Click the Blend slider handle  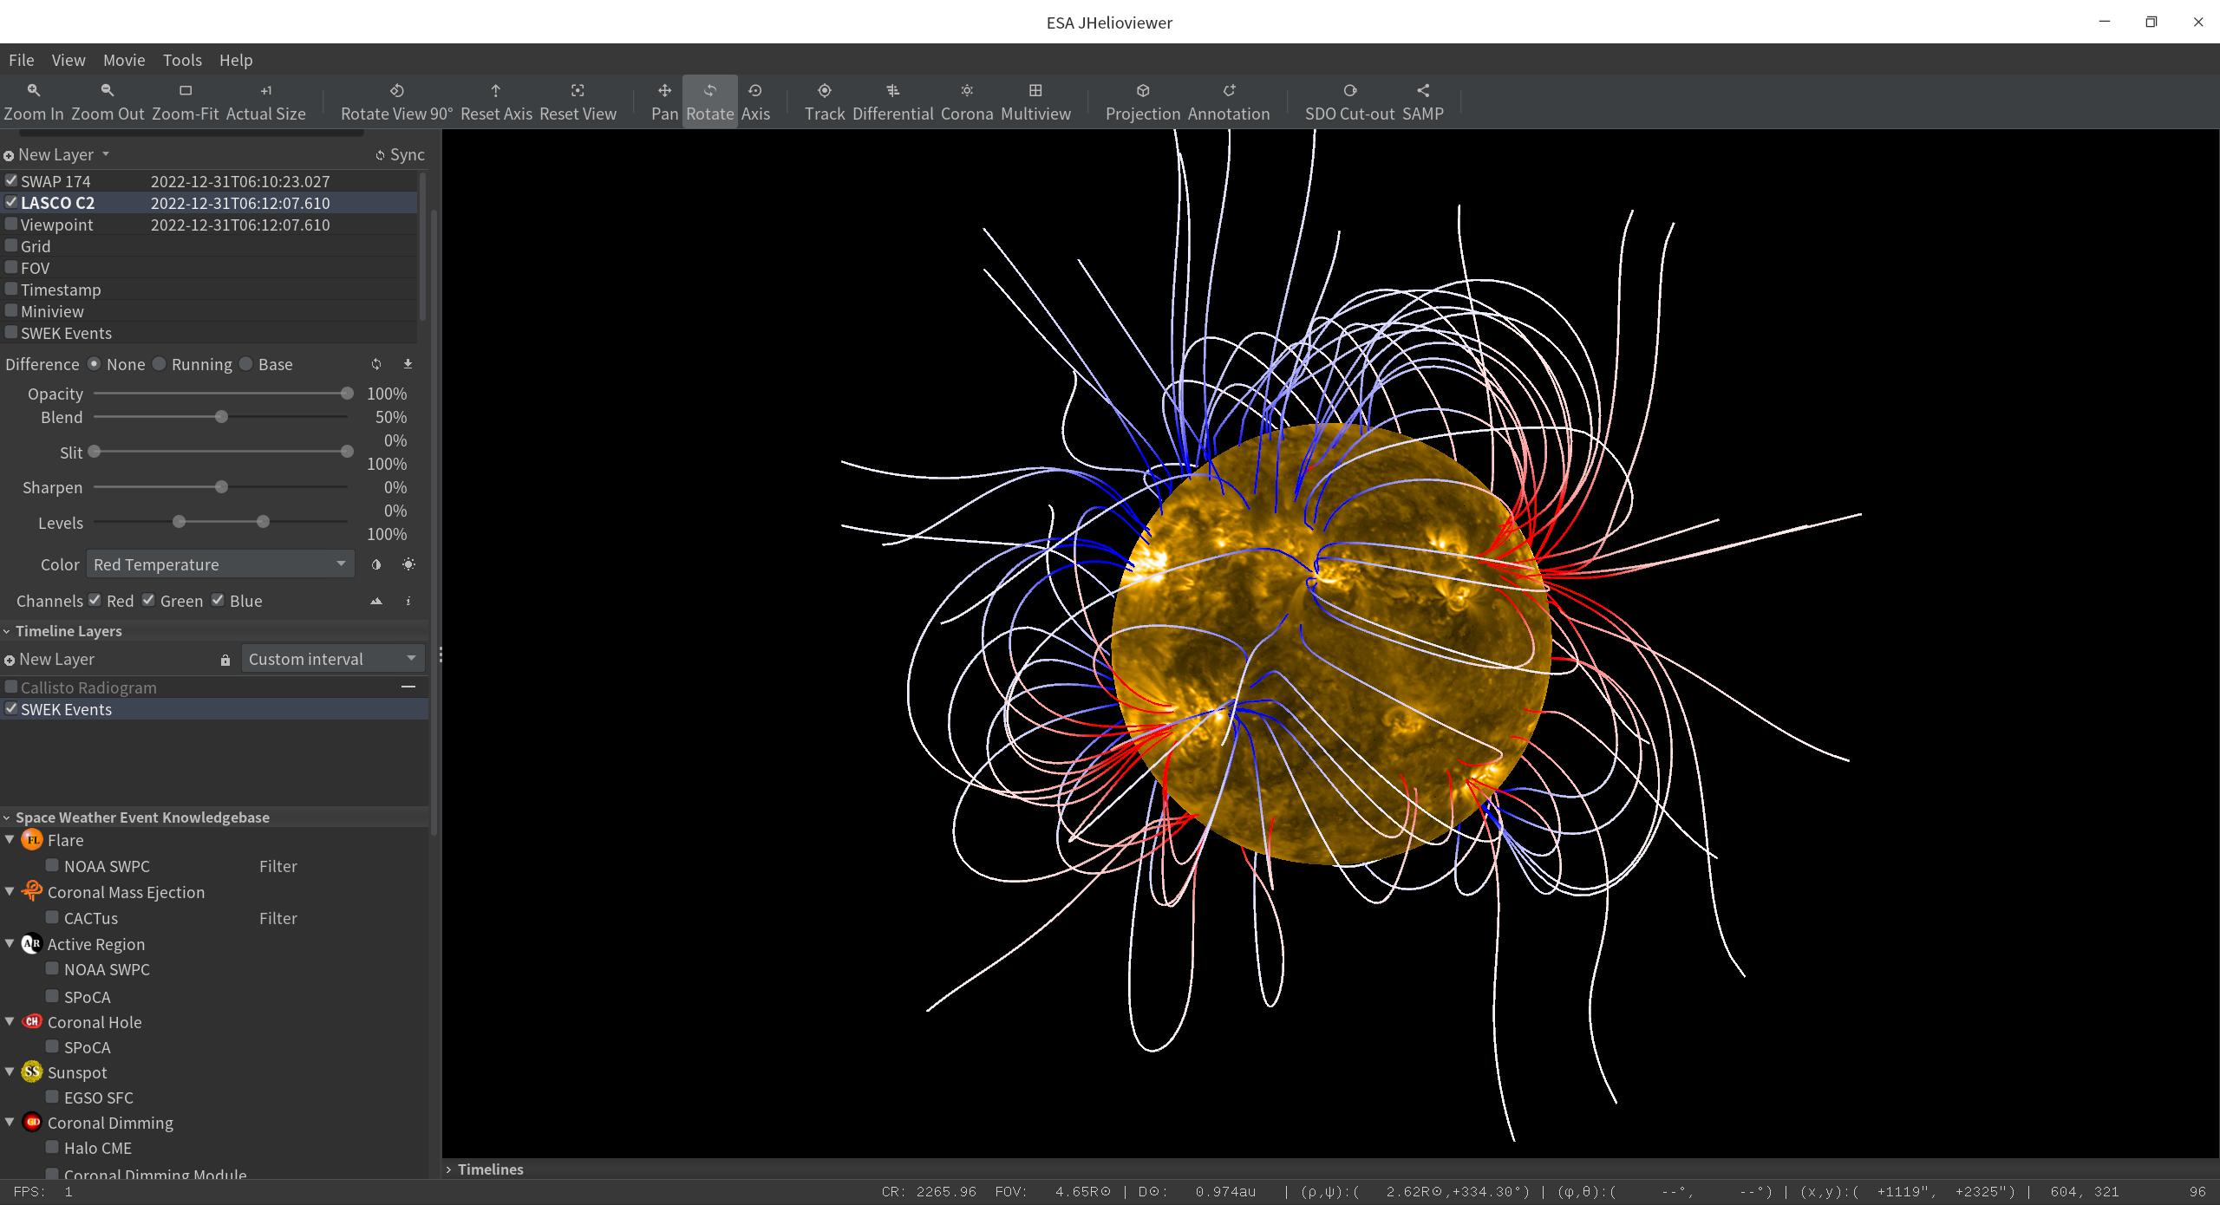221,417
